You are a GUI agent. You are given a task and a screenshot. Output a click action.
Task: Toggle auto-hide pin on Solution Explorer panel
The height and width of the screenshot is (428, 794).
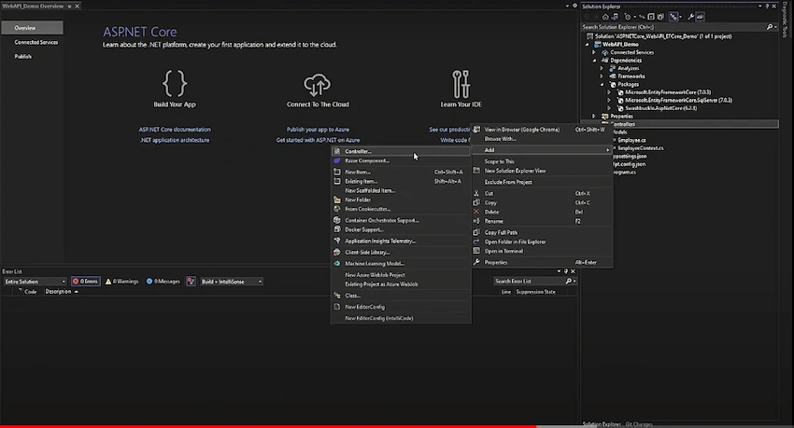pyautogui.click(x=767, y=7)
